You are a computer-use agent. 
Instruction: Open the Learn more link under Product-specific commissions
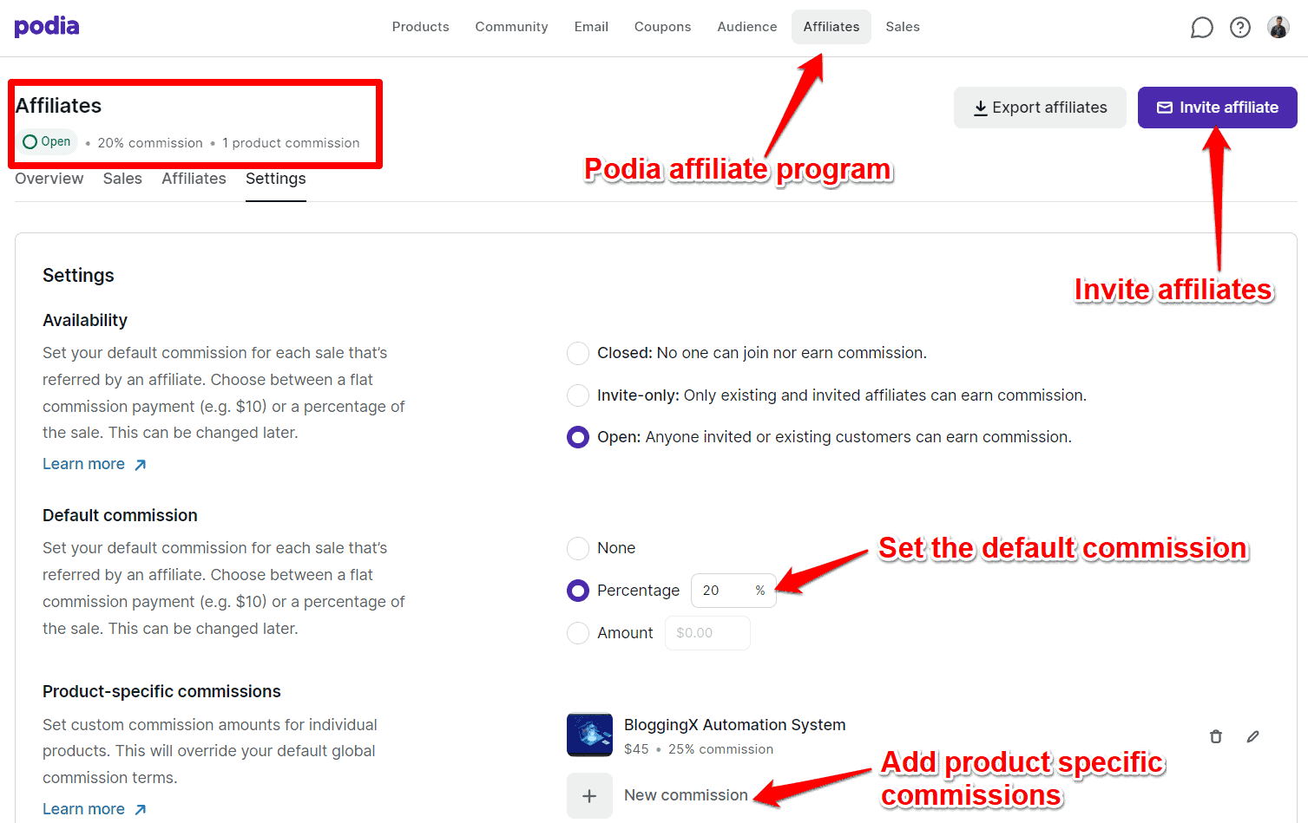(x=84, y=808)
